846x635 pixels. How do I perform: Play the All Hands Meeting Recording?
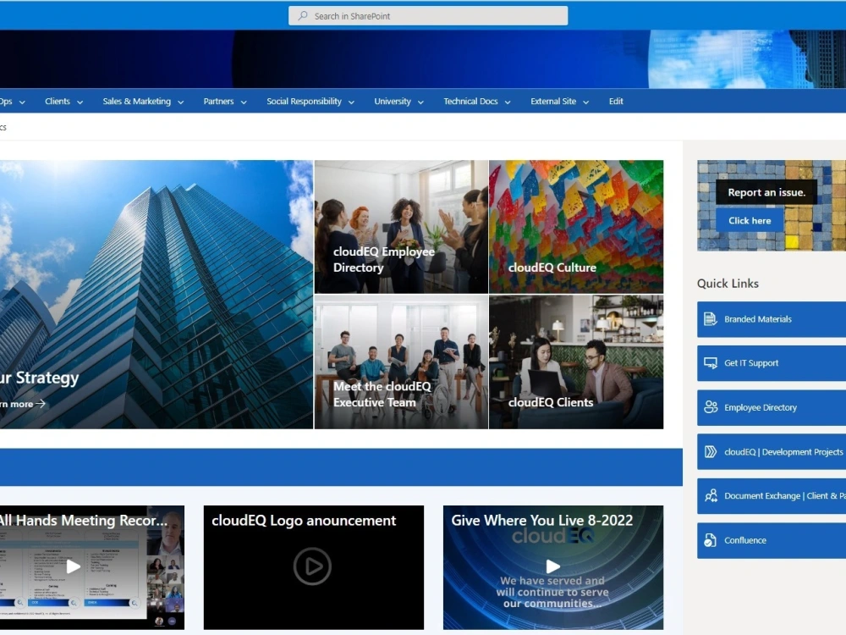[x=74, y=567]
